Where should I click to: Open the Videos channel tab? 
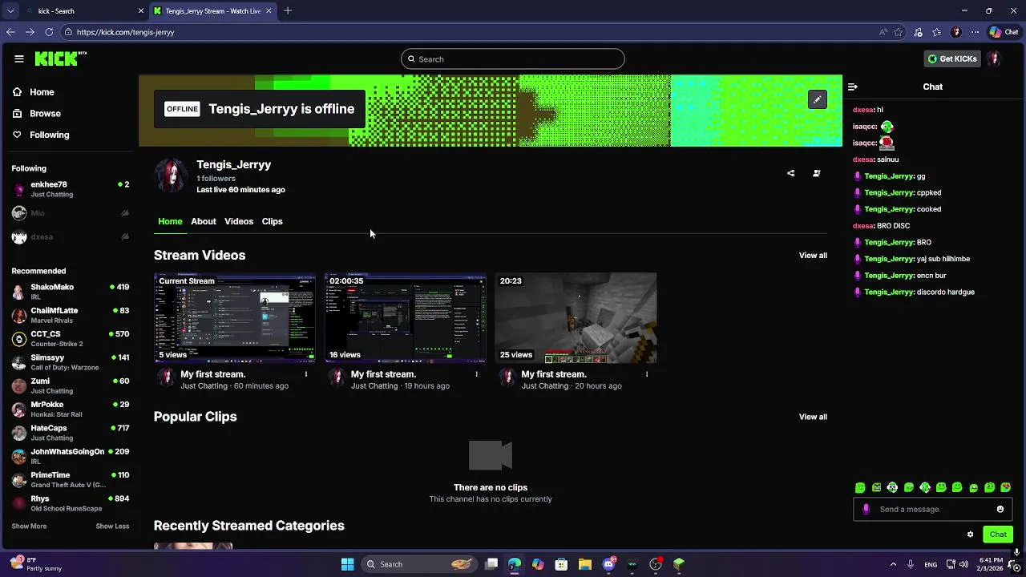point(239,221)
